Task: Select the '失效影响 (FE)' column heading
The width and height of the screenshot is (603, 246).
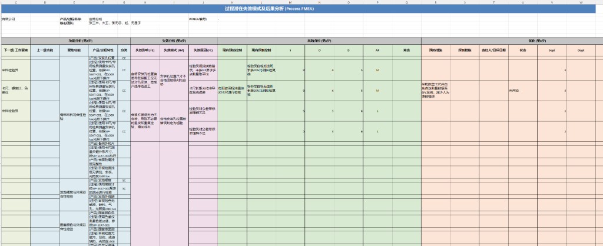Action: click(x=145, y=51)
